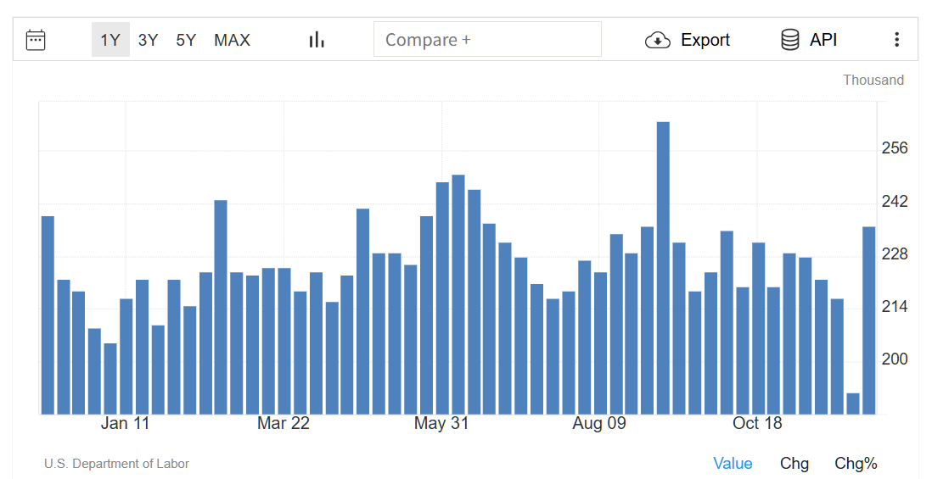
Task: Click the cloud download Export icon
Action: click(x=658, y=40)
